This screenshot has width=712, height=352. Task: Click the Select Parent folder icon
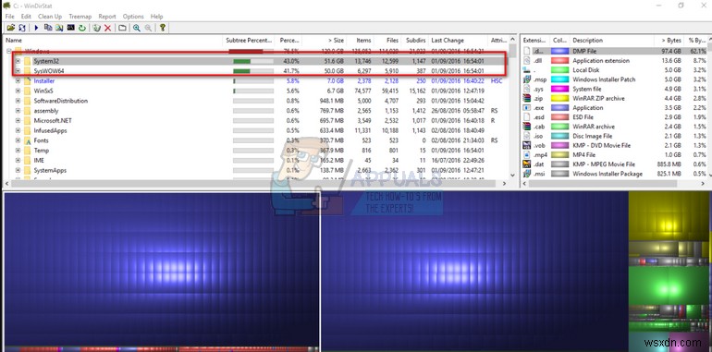coord(122,28)
